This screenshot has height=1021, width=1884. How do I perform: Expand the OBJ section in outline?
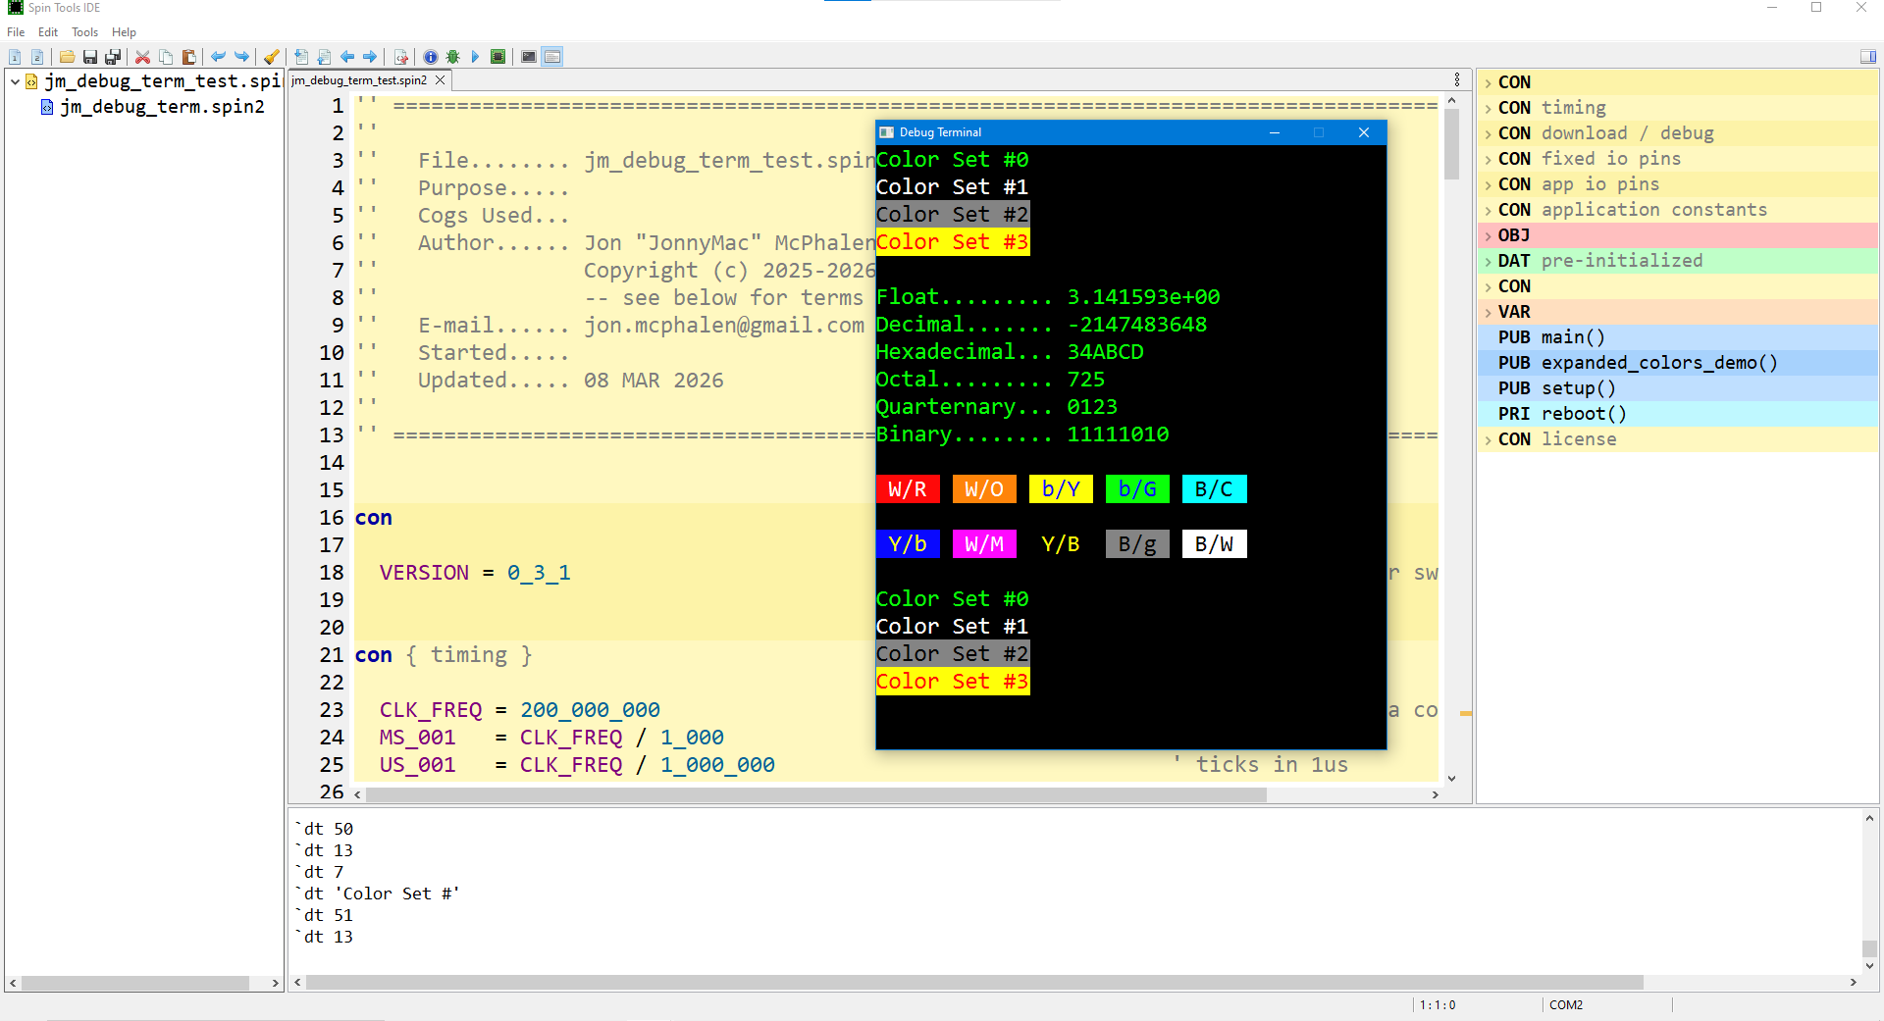(1488, 236)
